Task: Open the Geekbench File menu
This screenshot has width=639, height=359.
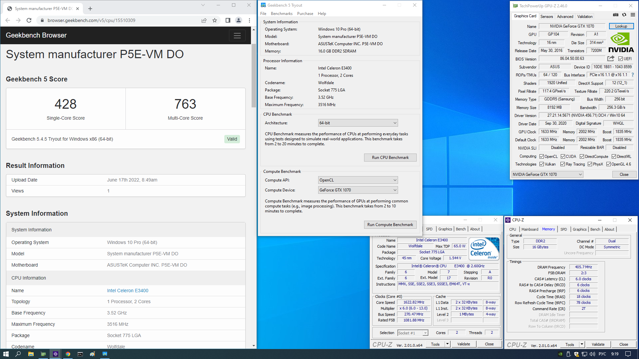Action: click(263, 14)
